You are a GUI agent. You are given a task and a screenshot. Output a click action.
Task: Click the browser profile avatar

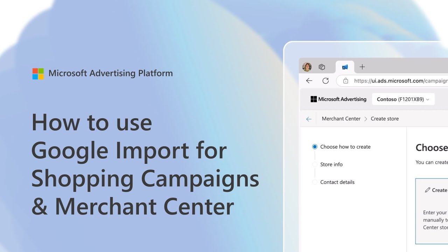pyautogui.click(x=307, y=67)
